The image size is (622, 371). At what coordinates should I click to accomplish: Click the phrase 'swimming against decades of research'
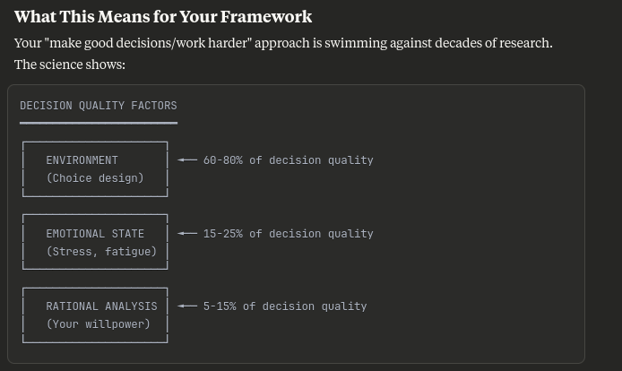click(437, 43)
